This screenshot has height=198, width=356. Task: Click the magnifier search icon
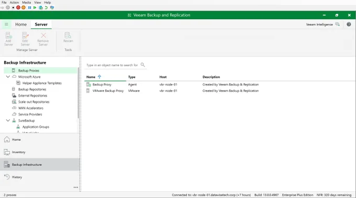pyautogui.click(x=143, y=65)
